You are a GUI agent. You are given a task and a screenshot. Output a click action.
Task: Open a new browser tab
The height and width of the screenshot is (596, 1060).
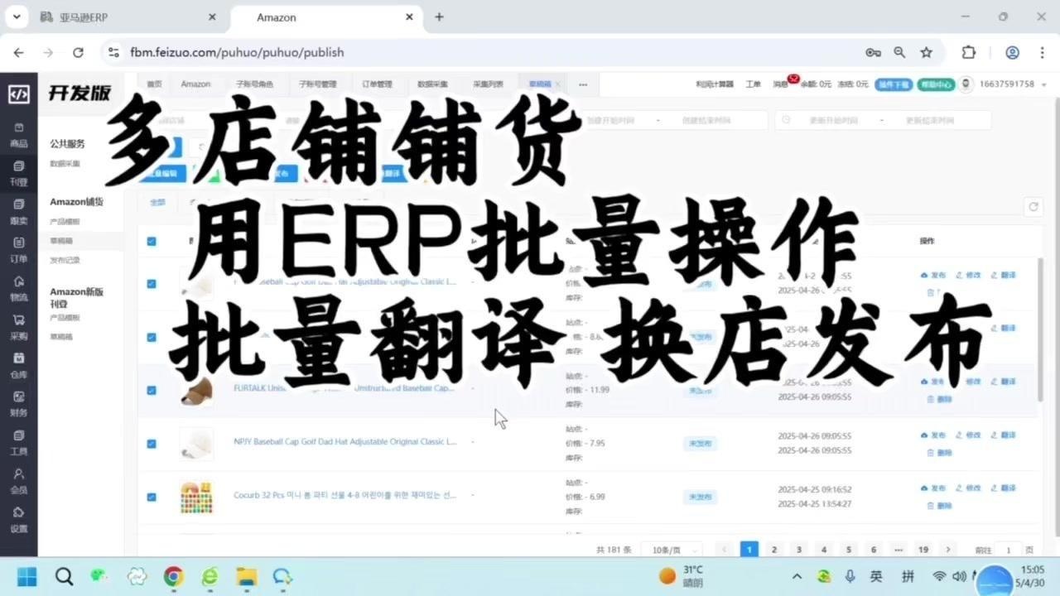pyautogui.click(x=439, y=17)
